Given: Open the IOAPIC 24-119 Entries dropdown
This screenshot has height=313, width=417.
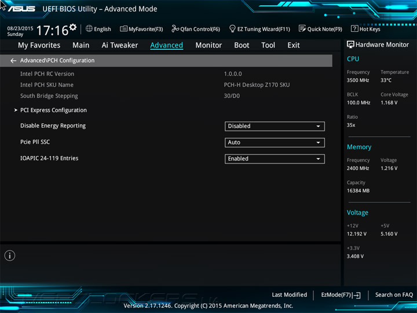Looking at the screenshot, I should point(275,159).
